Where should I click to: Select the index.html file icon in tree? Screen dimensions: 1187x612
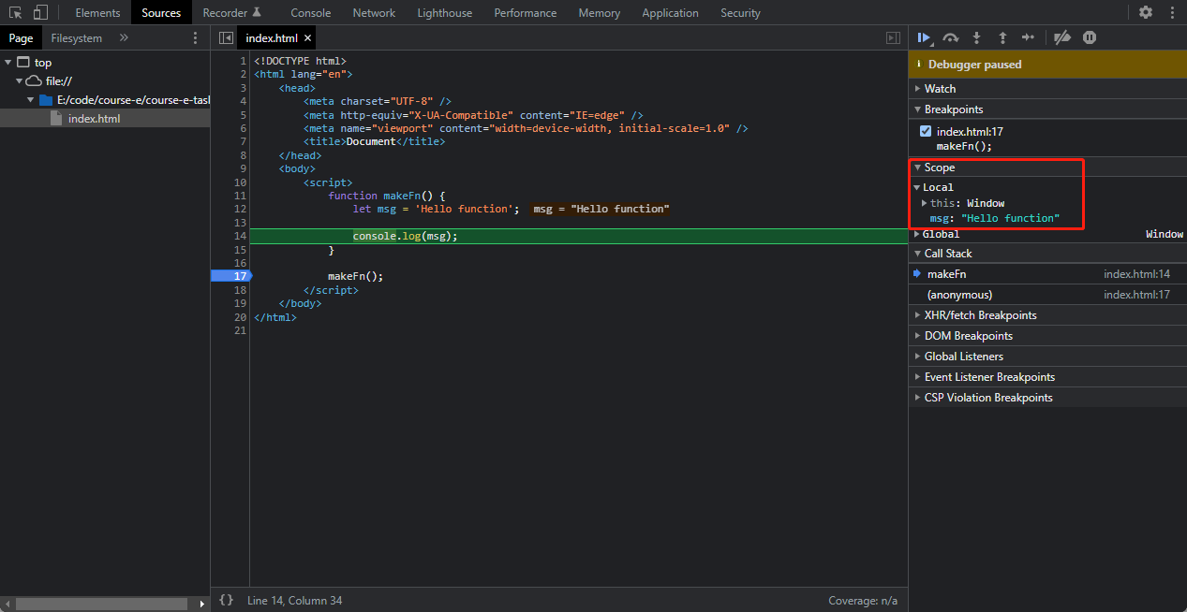tap(56, 119)
